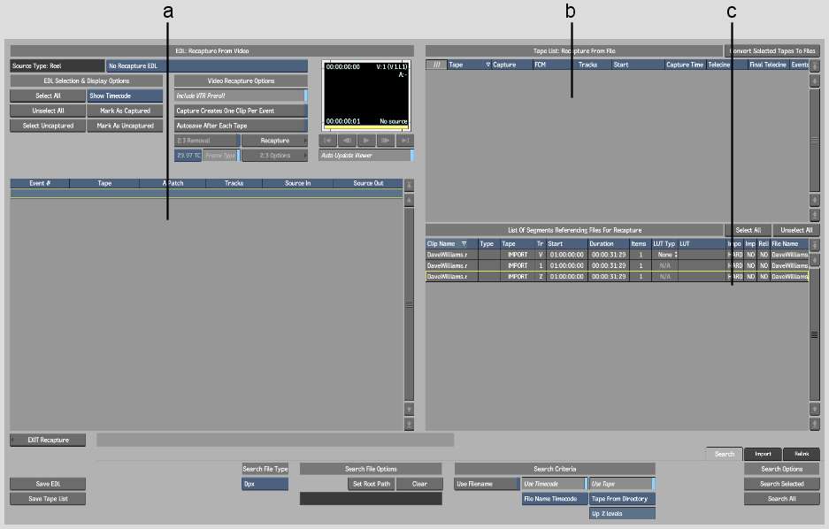The image size is (829, 529).
Task: Click the EDL event list vertical scrollbar
Action: click(x=409, y=301)
